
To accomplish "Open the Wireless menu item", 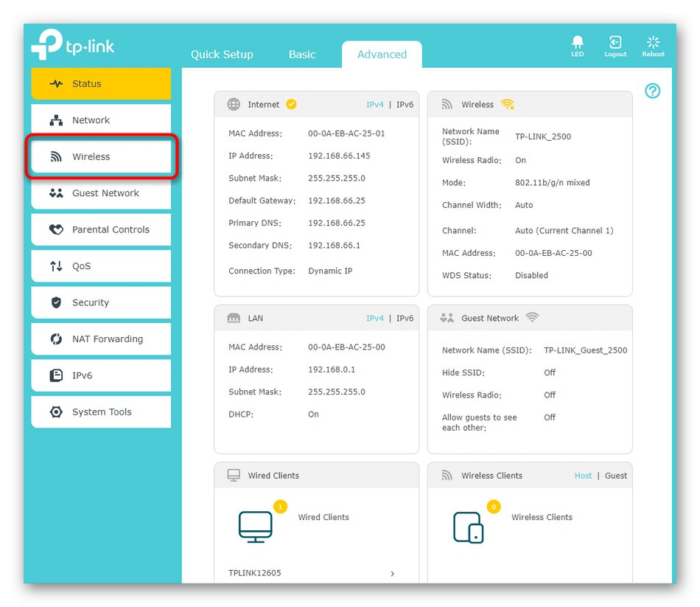I will 101,156.
